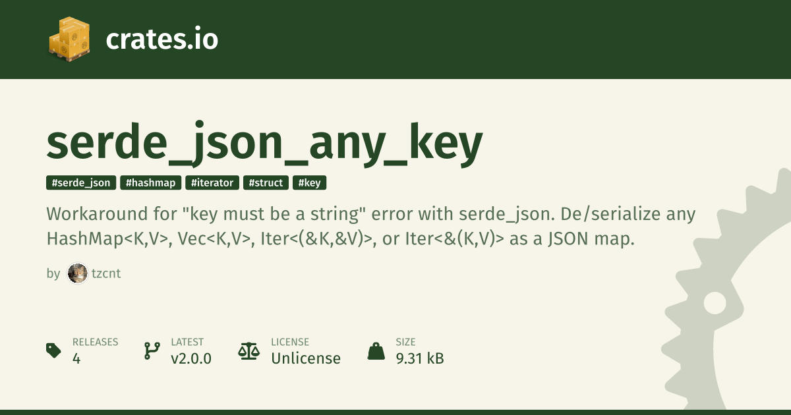Screen dimensions: 791x415
Task: Select the #key tag
Action: point(310,182)
